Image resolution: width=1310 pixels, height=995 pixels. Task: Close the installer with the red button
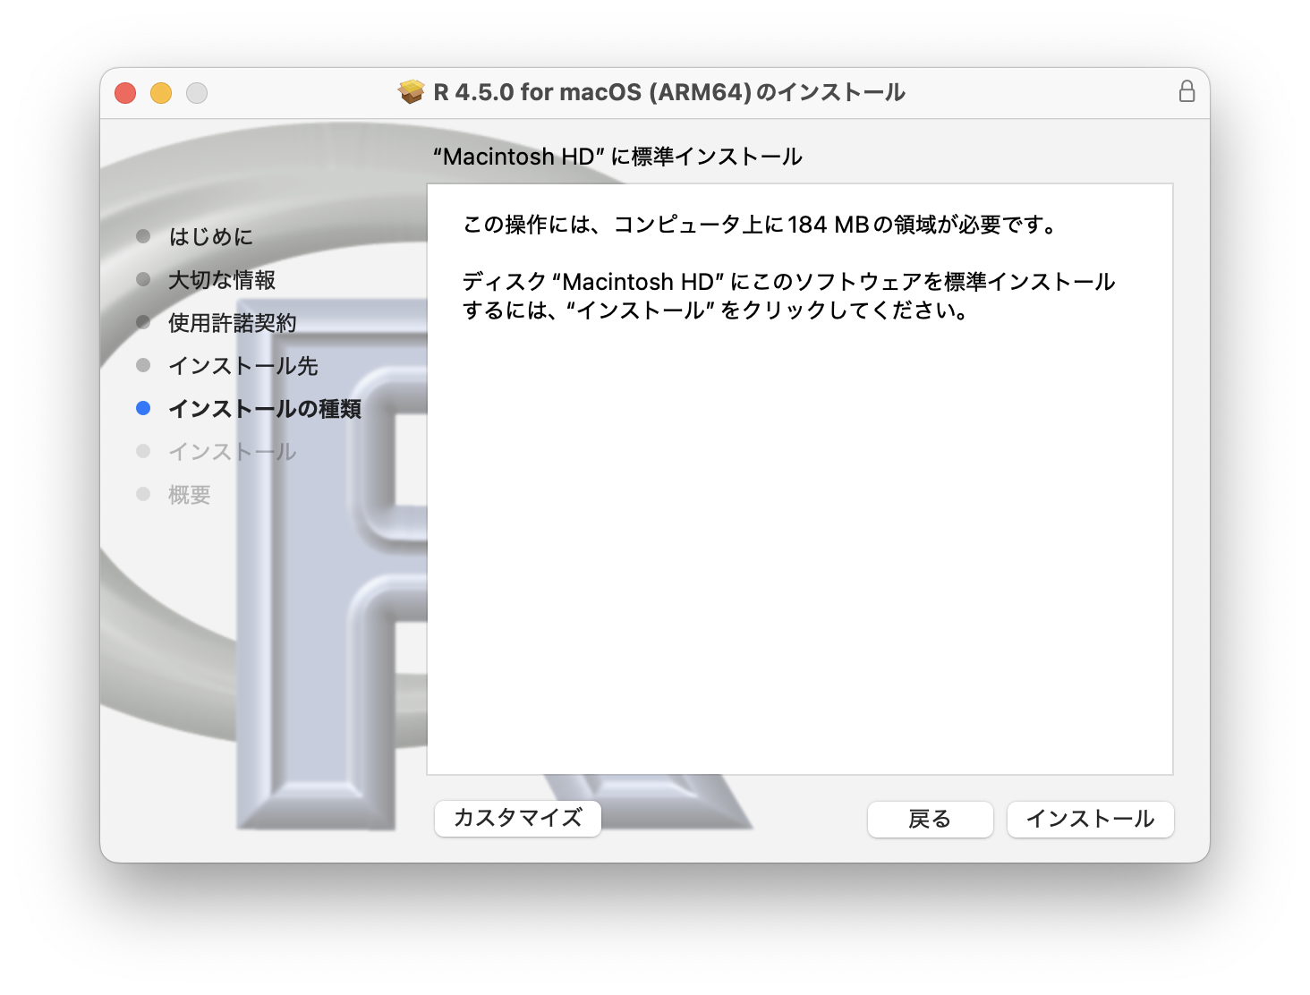click(125, 93)
